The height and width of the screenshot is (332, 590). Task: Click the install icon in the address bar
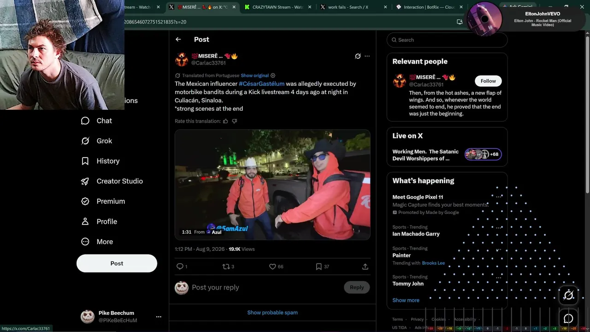click(460, 22)
